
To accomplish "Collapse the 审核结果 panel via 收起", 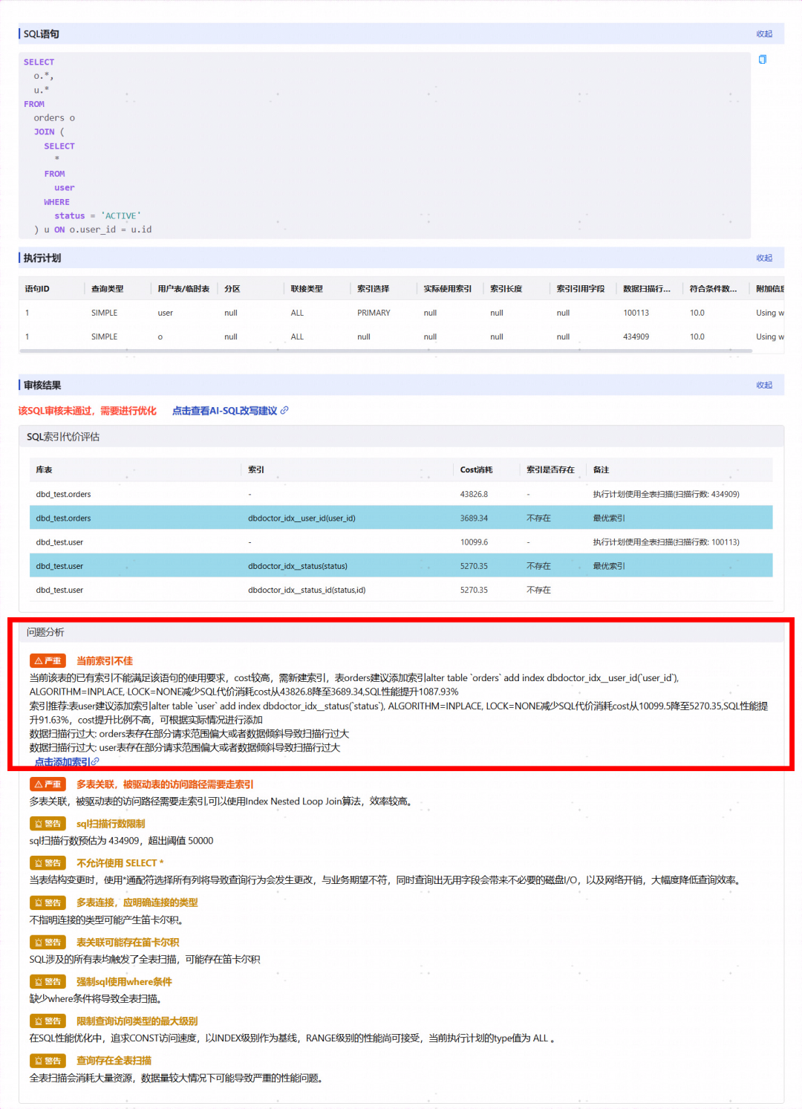I will tap(766, 385).
